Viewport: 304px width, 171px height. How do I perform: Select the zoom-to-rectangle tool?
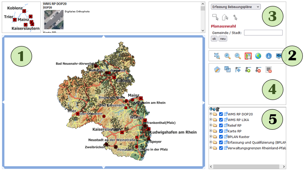click(x=217, y=56)
